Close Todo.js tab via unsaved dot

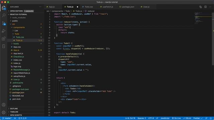[78, 7]
